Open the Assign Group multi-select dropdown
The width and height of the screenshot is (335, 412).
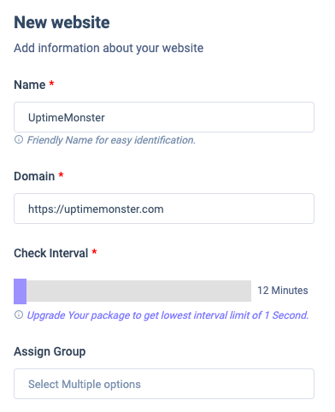(164, 384)
